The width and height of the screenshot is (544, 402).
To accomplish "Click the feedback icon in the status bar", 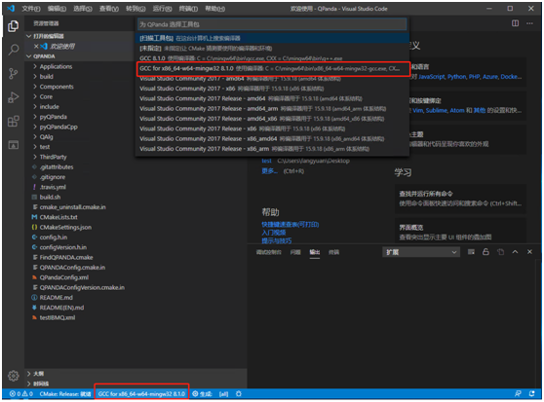I will pos(518,393).
